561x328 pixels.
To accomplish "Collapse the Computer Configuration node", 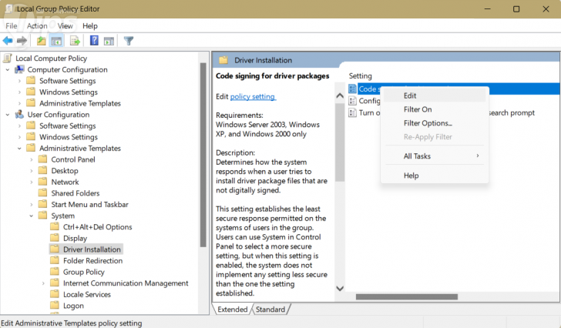I will tap(8, 69).
